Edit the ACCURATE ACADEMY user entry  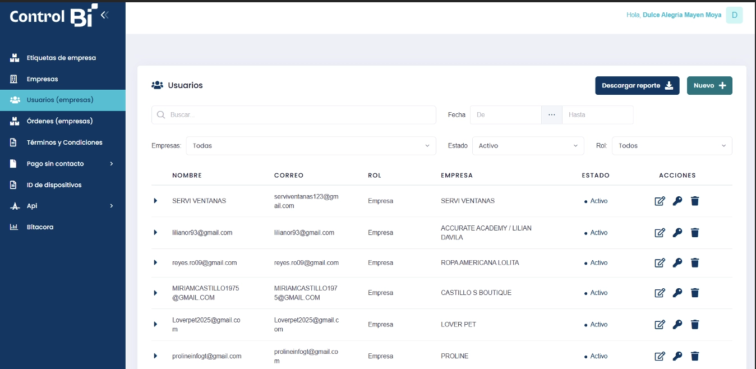pyautogui.click(x=660, y=233)
